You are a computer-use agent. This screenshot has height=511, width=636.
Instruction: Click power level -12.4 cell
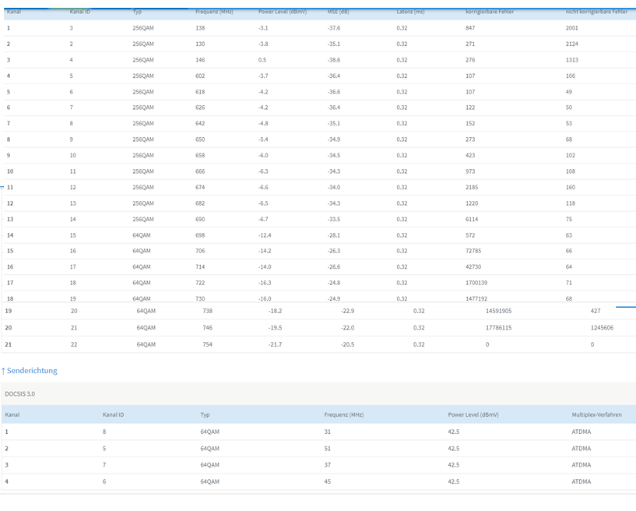[265, 235]
